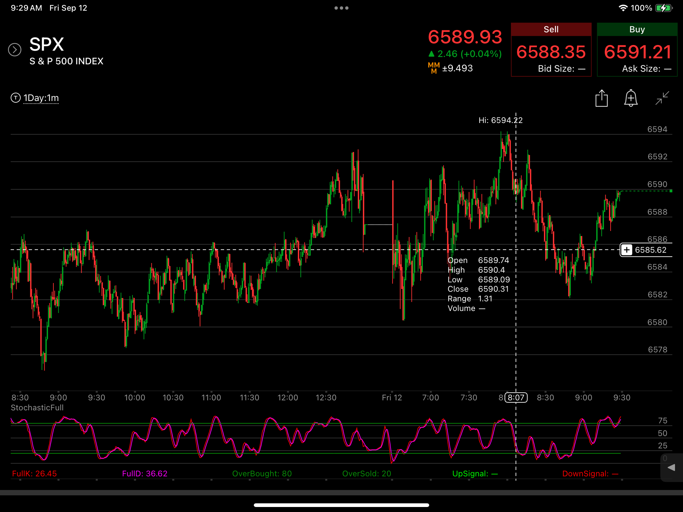The image size is (683, 512).
Task: Tap the MMM market maker move icon
Action: (434, 68)
